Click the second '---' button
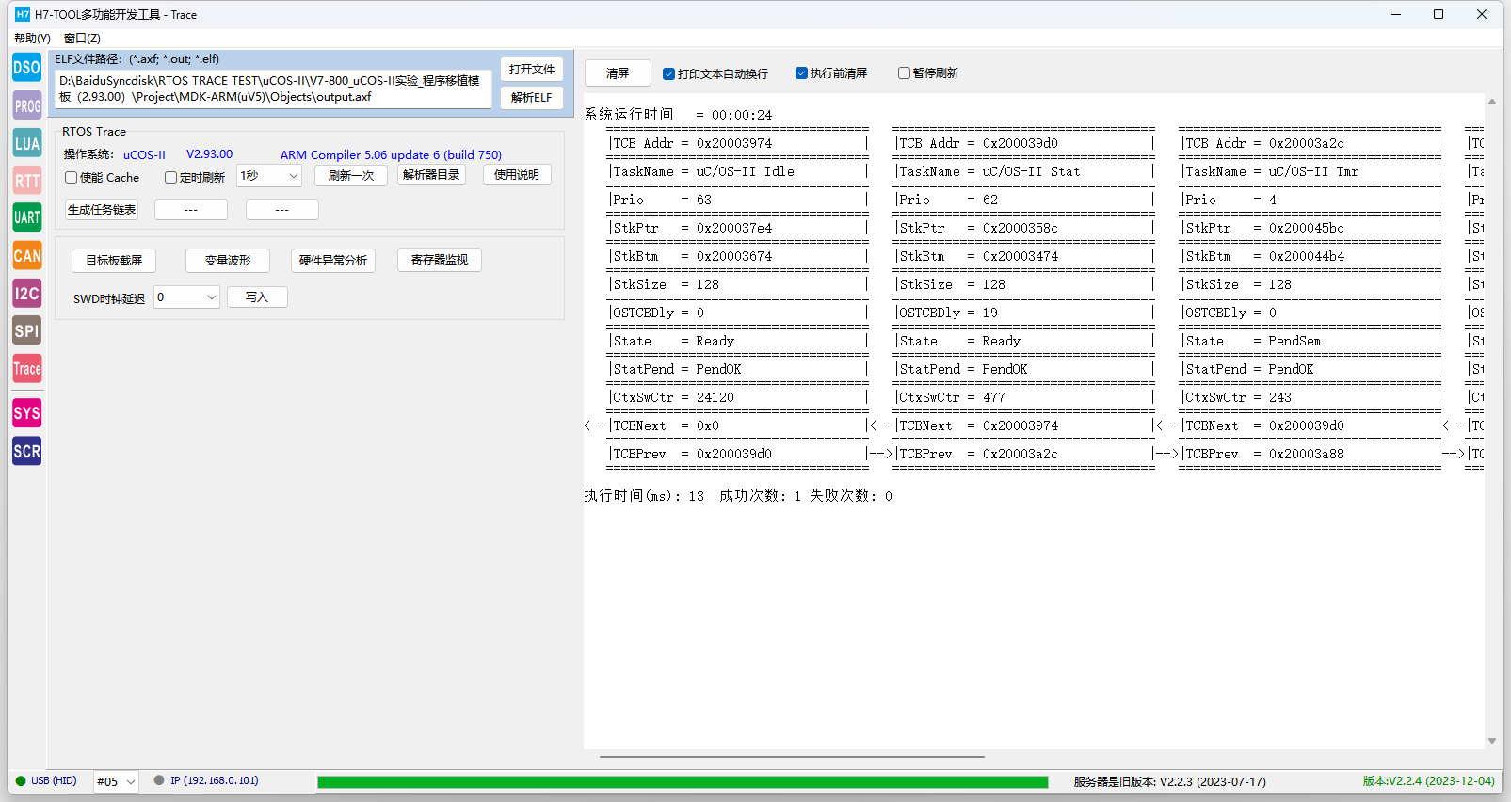Screen dimensions: 1511x802 pyautogui.click(x=282, y=210)
